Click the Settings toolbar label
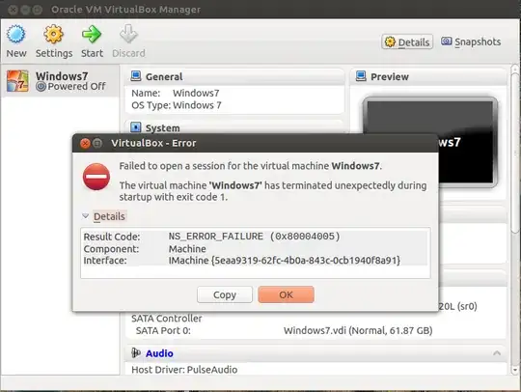 pyautogui.click(x=54, y=53)
